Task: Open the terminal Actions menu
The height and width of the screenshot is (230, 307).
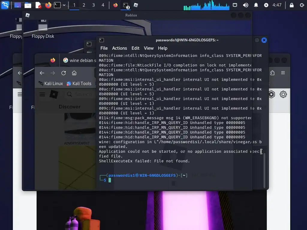Action: pyautogui.click(x=119, y=48)
